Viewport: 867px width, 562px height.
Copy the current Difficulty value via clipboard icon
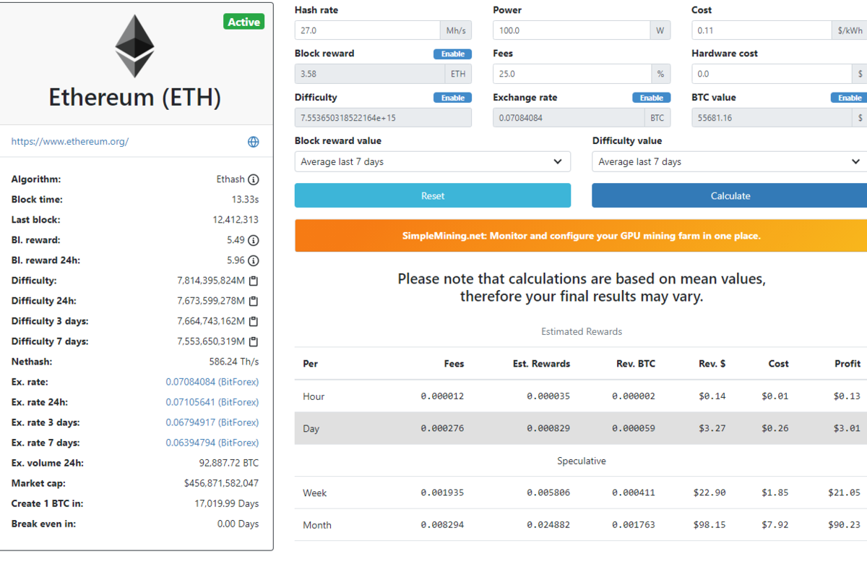point(254,281)
